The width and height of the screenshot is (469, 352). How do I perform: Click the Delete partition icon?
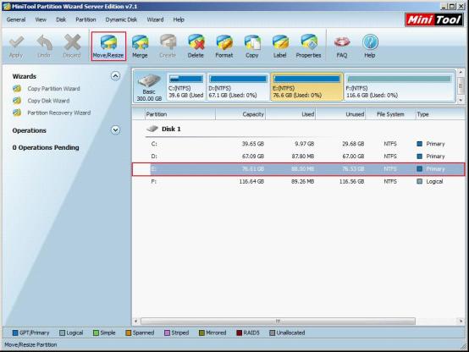coord(196,42)
